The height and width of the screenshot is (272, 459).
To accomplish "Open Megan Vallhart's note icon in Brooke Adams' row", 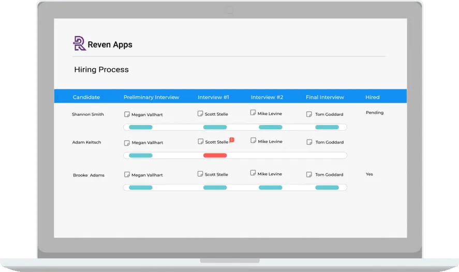I will [x=127, y=175].
